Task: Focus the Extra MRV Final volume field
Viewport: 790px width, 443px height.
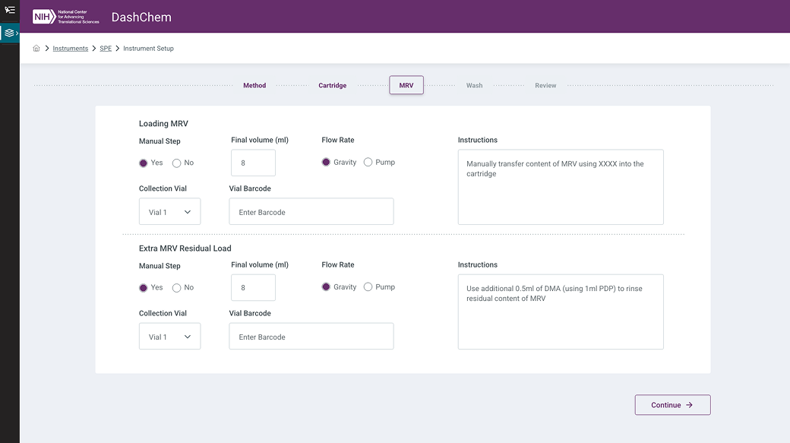Action: click(x=253, y=287)
